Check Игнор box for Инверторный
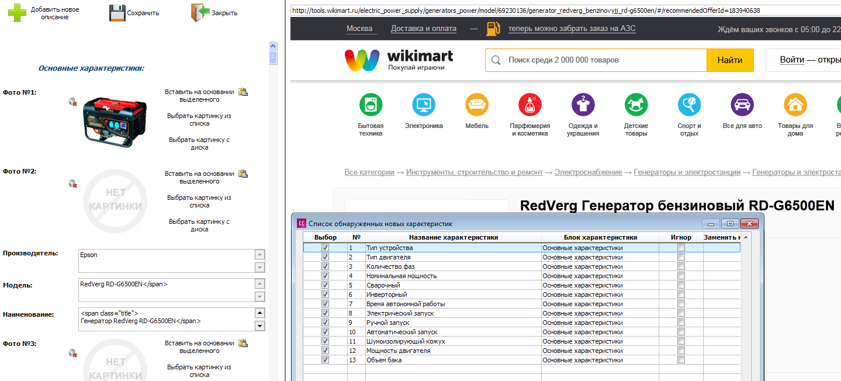 point(681,295)
